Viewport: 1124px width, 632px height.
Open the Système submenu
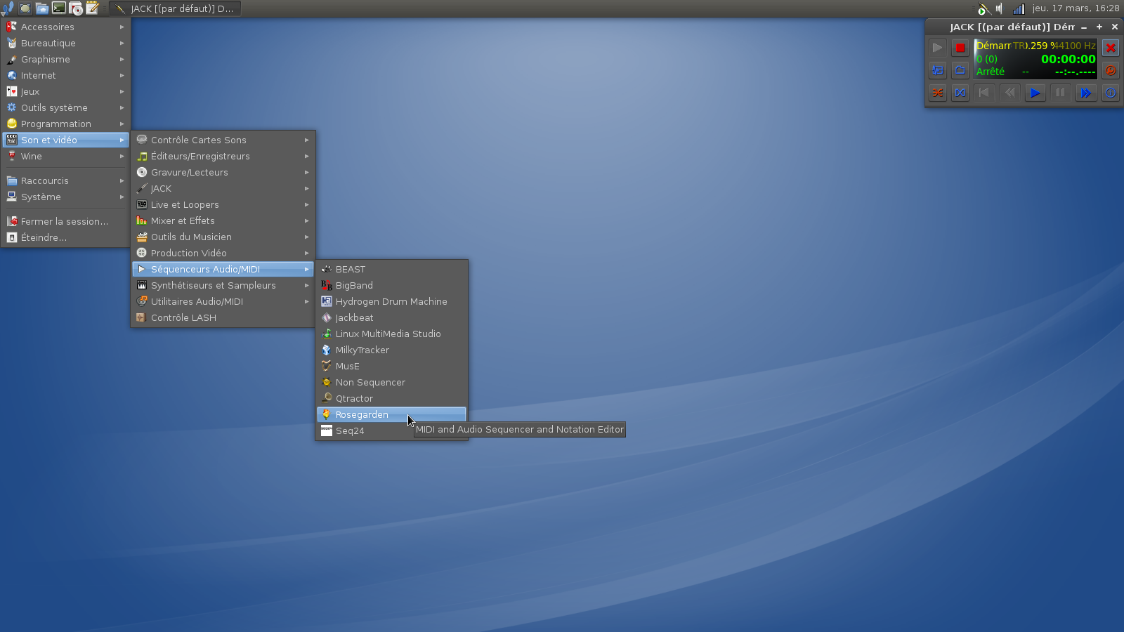(65, 197)
